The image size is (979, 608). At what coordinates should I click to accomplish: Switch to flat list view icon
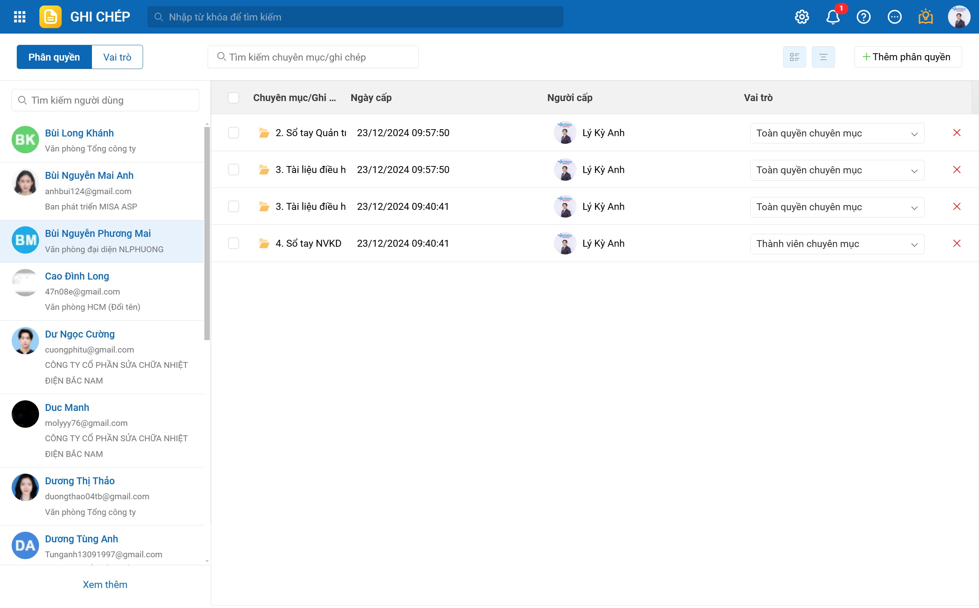point(823,57)
